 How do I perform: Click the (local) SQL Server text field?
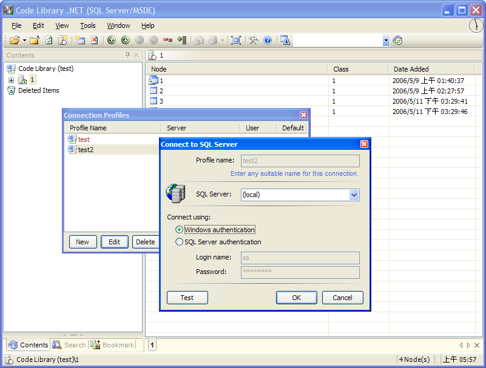click(295, 195)
